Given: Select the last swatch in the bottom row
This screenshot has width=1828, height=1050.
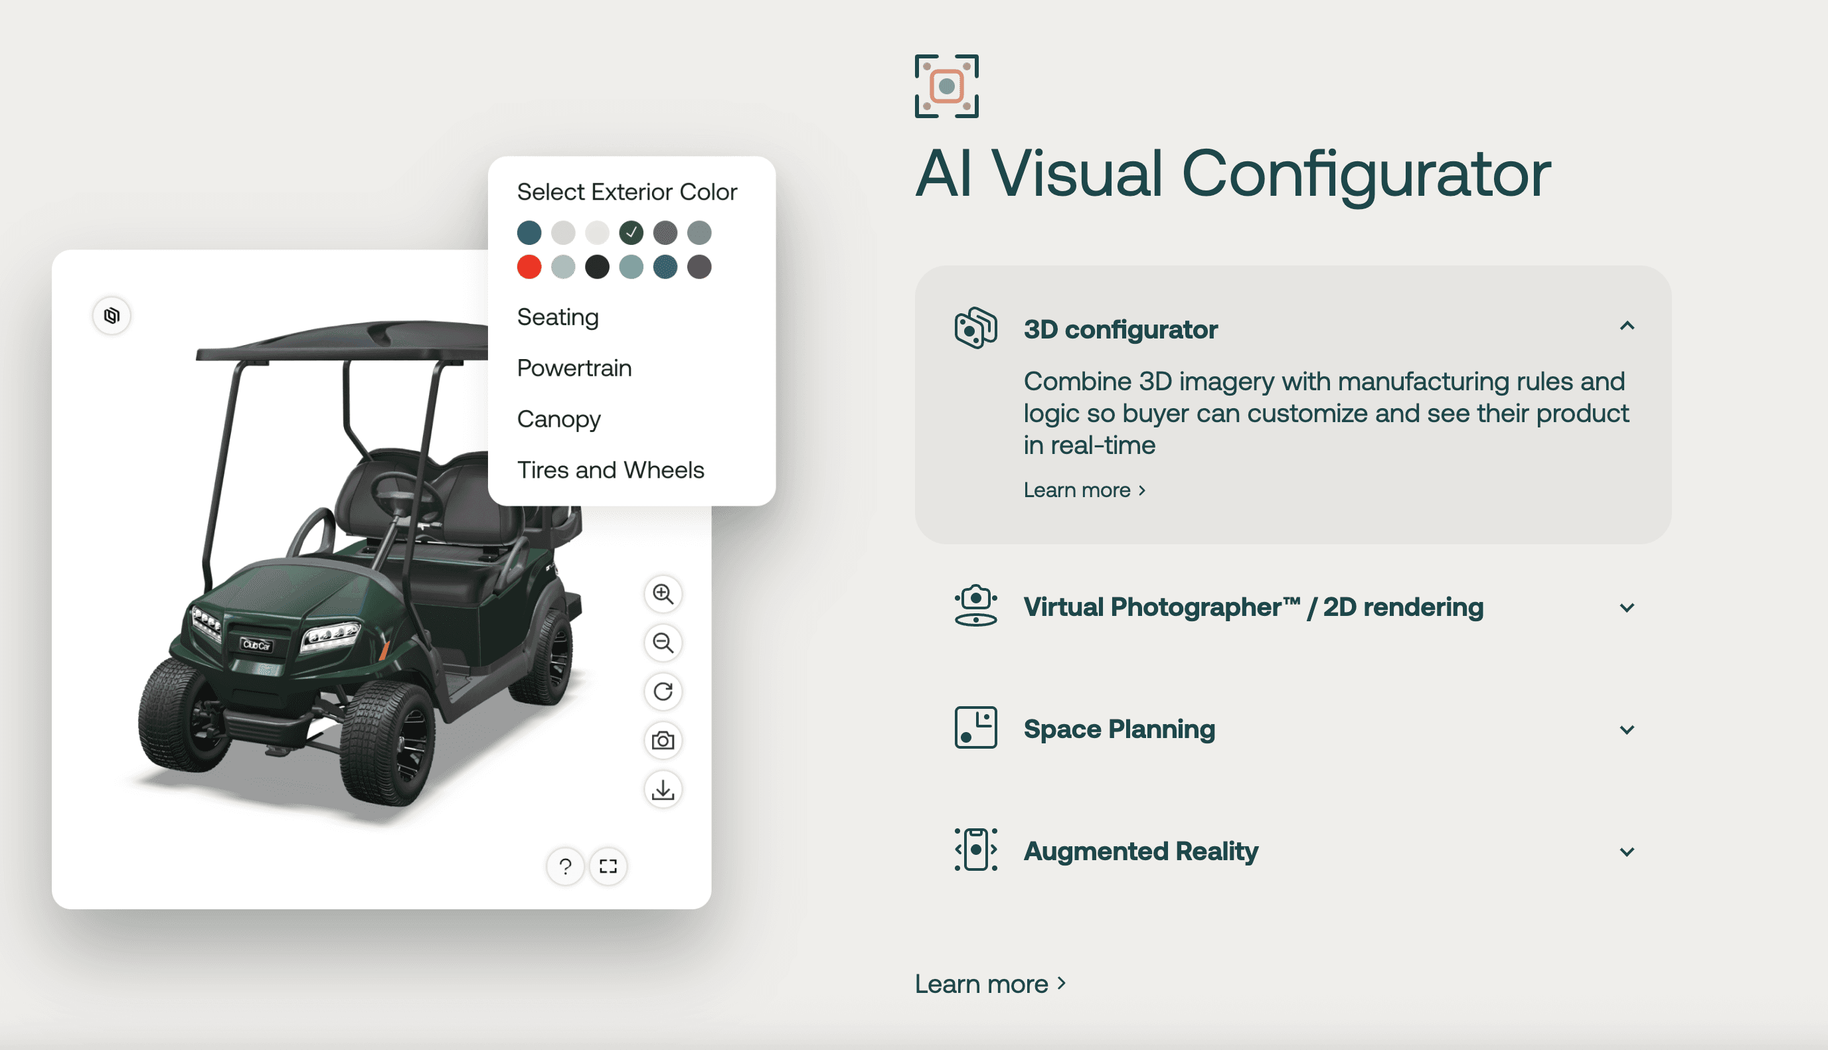Looking at the screenshot, I should point(699,267).
